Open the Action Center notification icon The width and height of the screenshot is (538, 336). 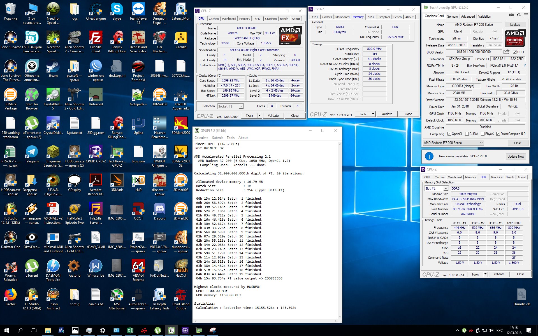coord(529,330)
